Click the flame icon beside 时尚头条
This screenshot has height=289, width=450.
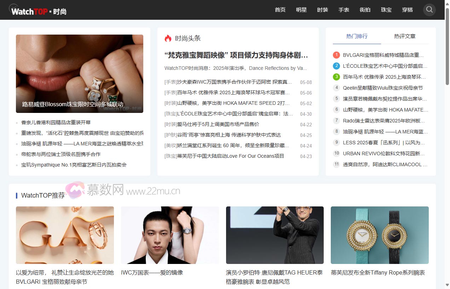pos(168,38)
